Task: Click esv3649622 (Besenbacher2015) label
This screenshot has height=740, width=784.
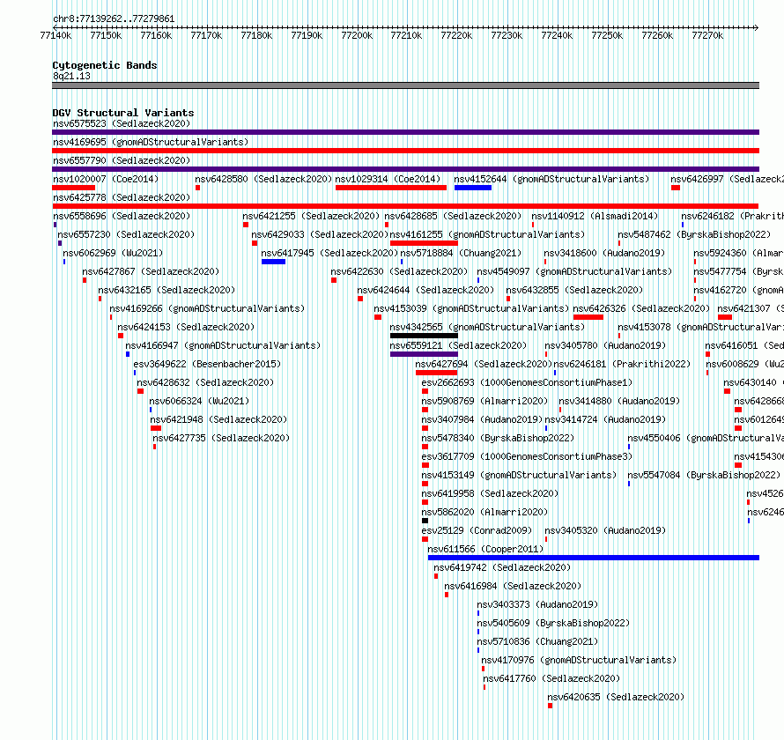Action: point(208,364)
